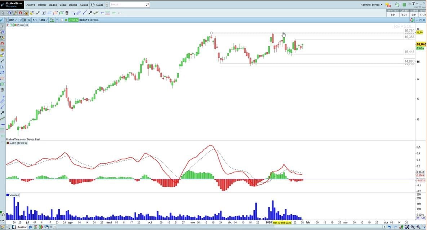Image resolution: width=427 pixels, height=230 pixels.
Task: Open the Mostrar menu
Action: (42, 5)
